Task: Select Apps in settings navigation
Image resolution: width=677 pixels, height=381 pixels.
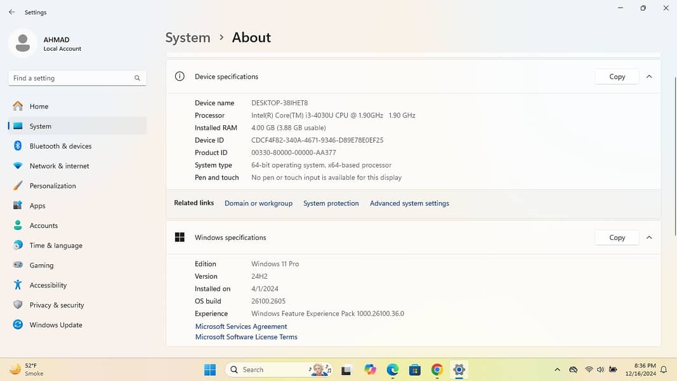Action: 37,206
